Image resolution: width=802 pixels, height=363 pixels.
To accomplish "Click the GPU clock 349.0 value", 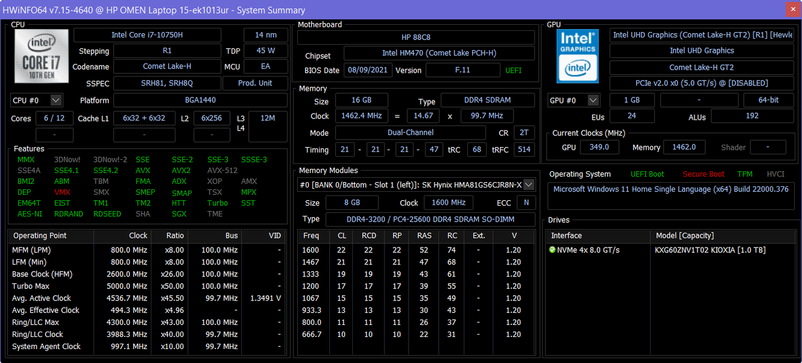I will point(599,147).
